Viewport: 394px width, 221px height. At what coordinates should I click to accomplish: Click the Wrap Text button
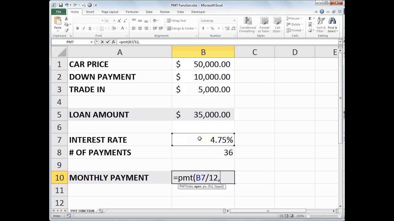pos(176,21)
